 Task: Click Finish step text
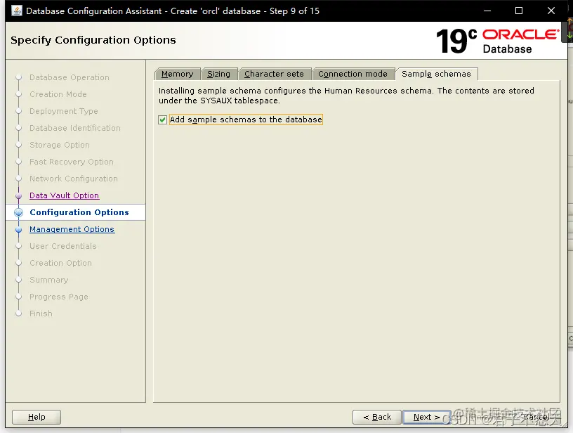(x=41, y=314)
